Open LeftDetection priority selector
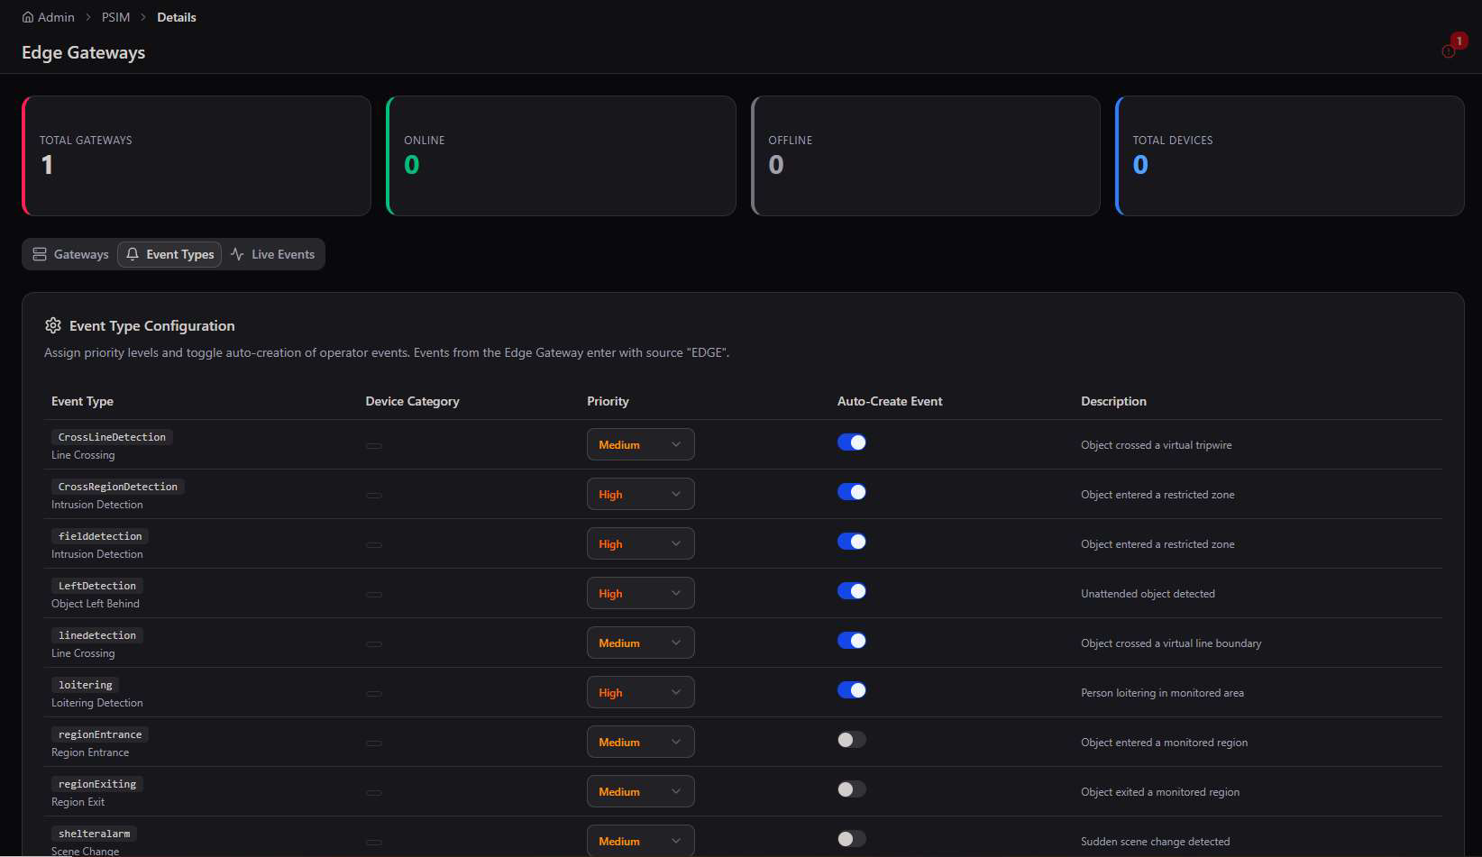The width and height of the screenshot is (1482, 857). click(x=641, y=593)
